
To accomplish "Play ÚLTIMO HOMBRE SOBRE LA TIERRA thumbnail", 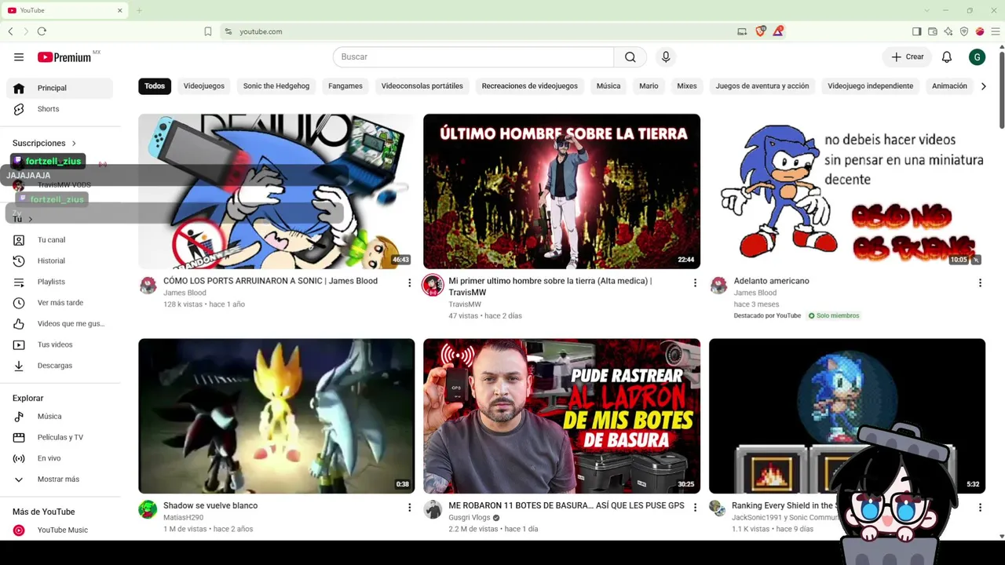I will click(x=561, y=191).
